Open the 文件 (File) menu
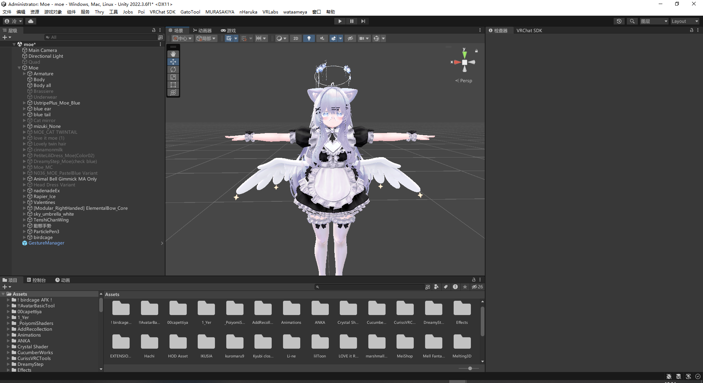 [x=7, y=12]
